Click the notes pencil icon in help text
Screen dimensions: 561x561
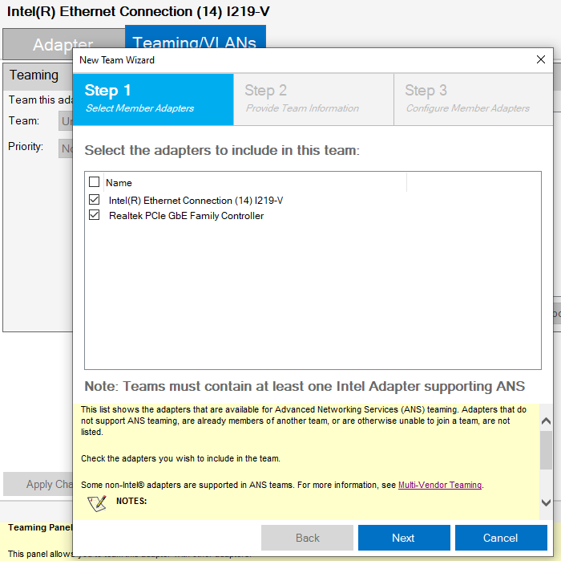click(97, 504)
